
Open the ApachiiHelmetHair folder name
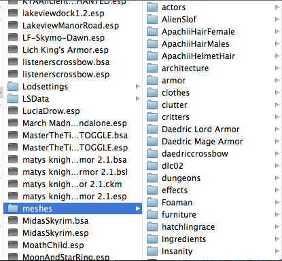click(x=198, y=56)
